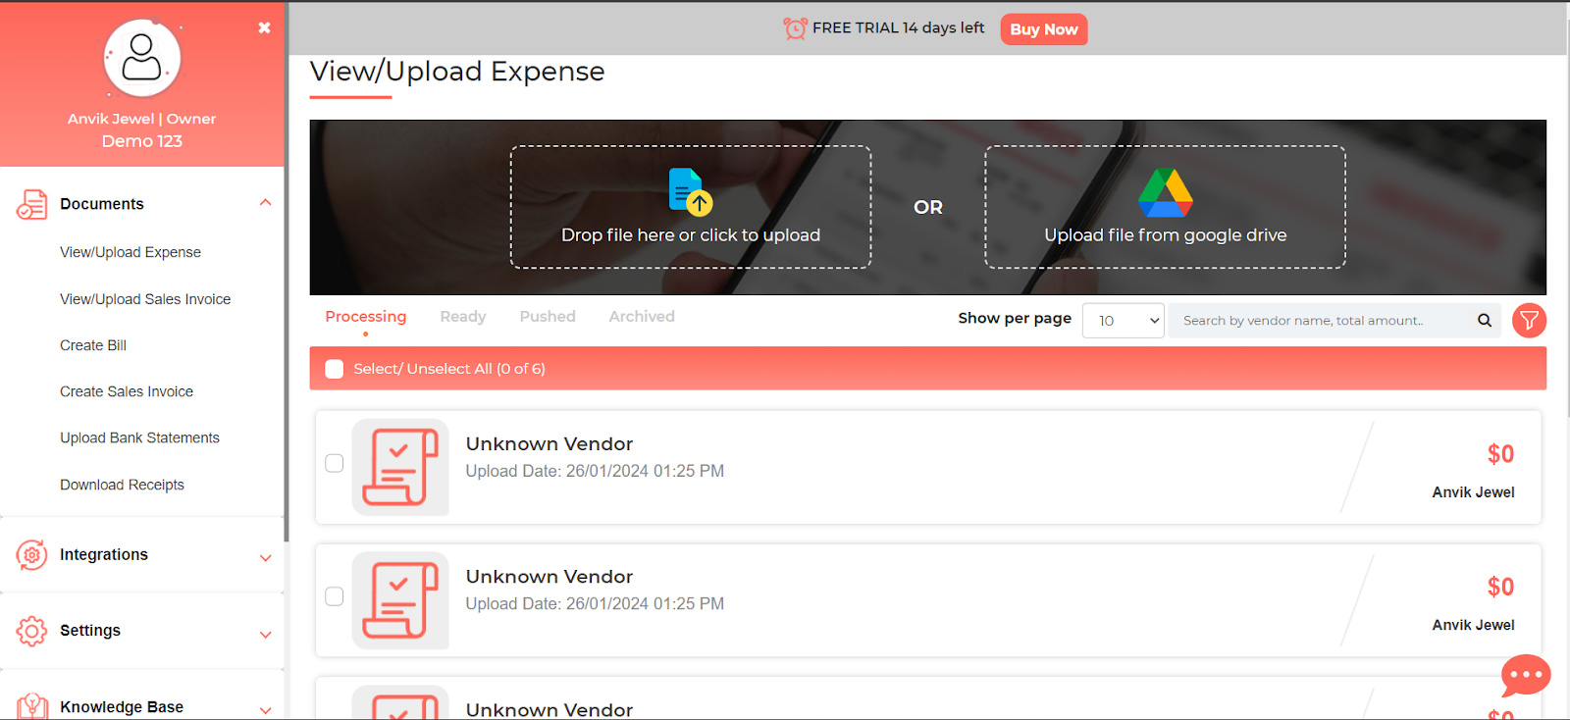The height and width of the screenshot is (720, 1570).
Task: Expand the Integrations menu chevron
Action: click(x=265, y=557)
